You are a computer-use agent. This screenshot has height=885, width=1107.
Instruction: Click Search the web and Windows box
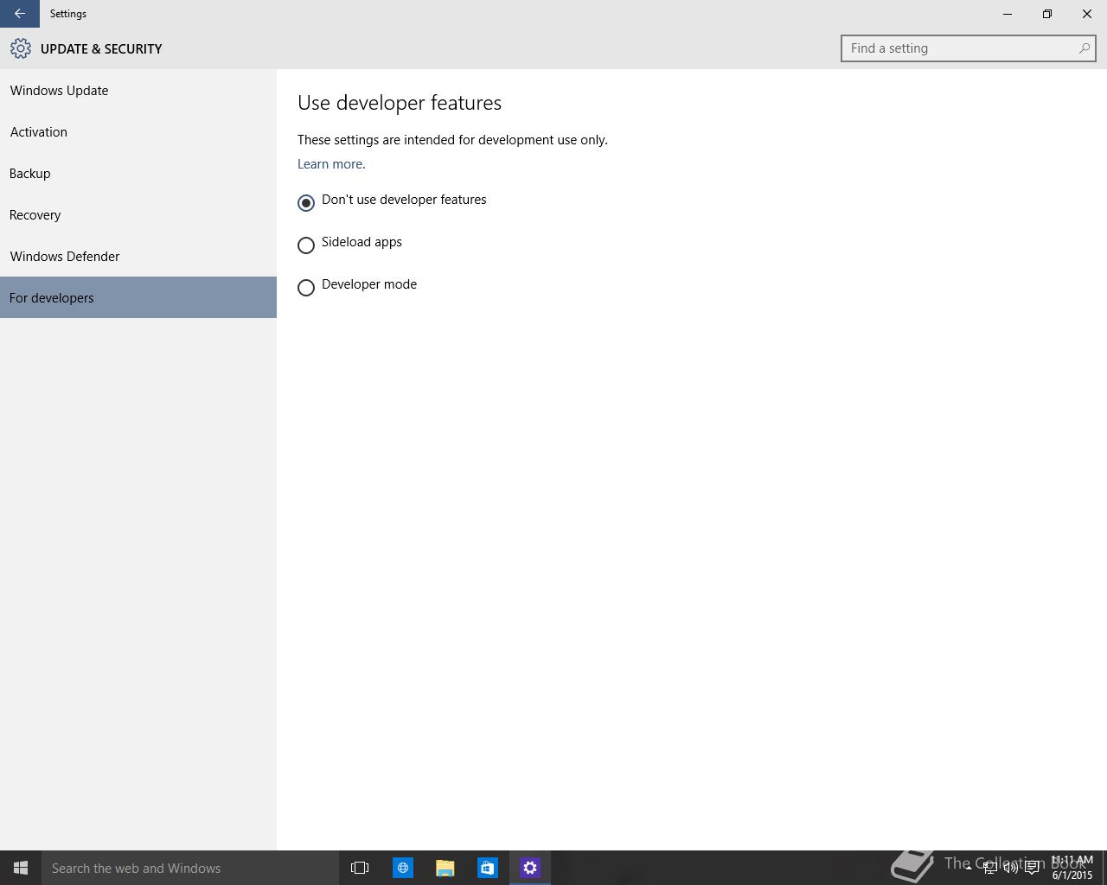(190, 868)
